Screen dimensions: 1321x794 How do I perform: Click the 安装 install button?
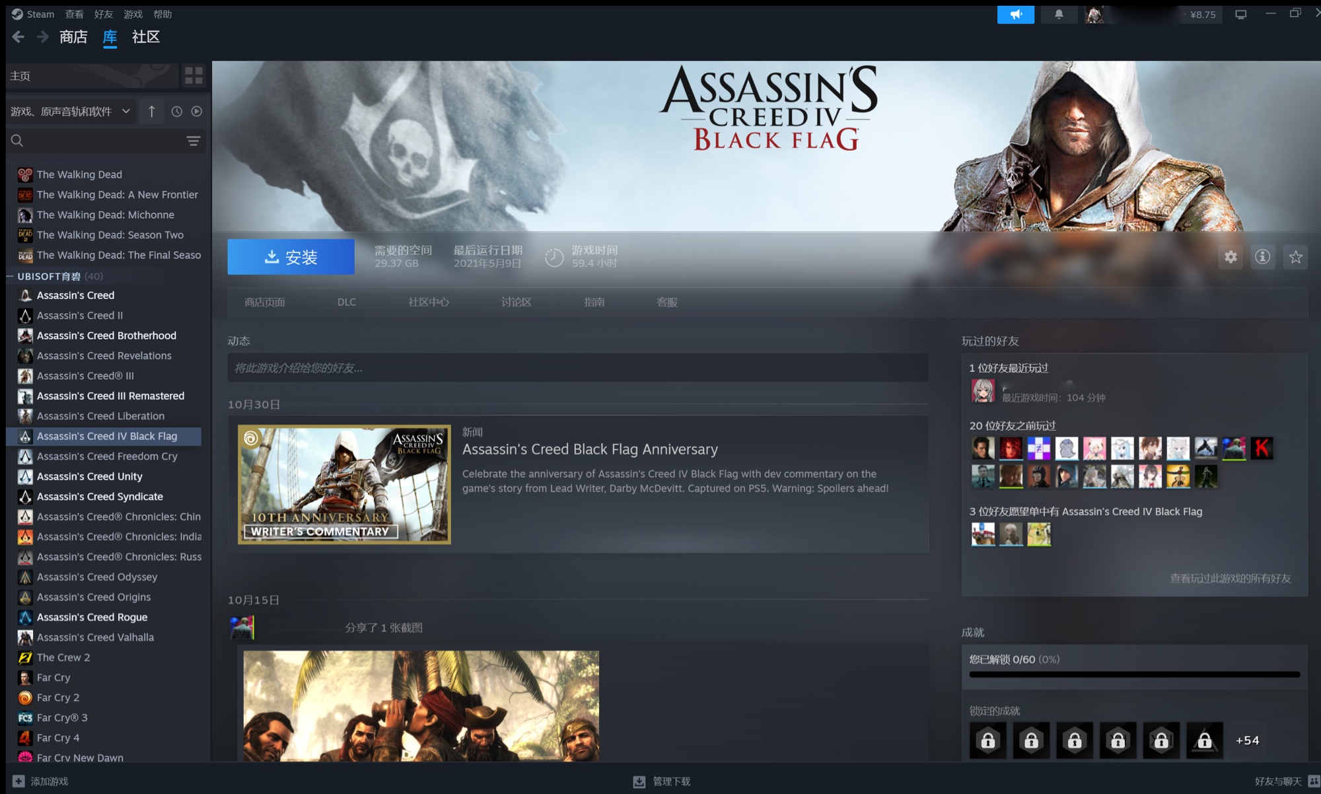291,257
